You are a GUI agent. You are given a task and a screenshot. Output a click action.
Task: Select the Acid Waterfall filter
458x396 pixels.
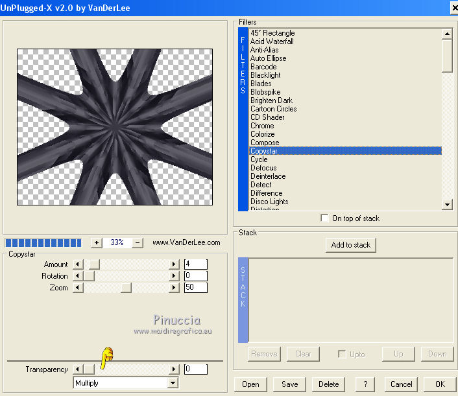click(x=345, y=41)
